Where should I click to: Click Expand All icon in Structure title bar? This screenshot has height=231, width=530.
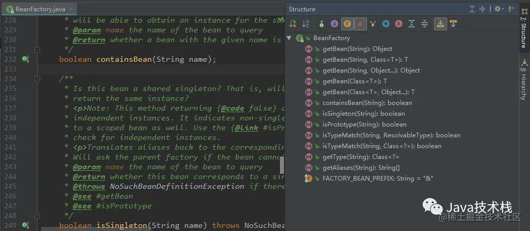click(x=472, y=9)
